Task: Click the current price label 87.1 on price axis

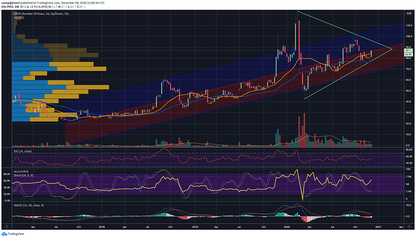Action: (408, 50)
